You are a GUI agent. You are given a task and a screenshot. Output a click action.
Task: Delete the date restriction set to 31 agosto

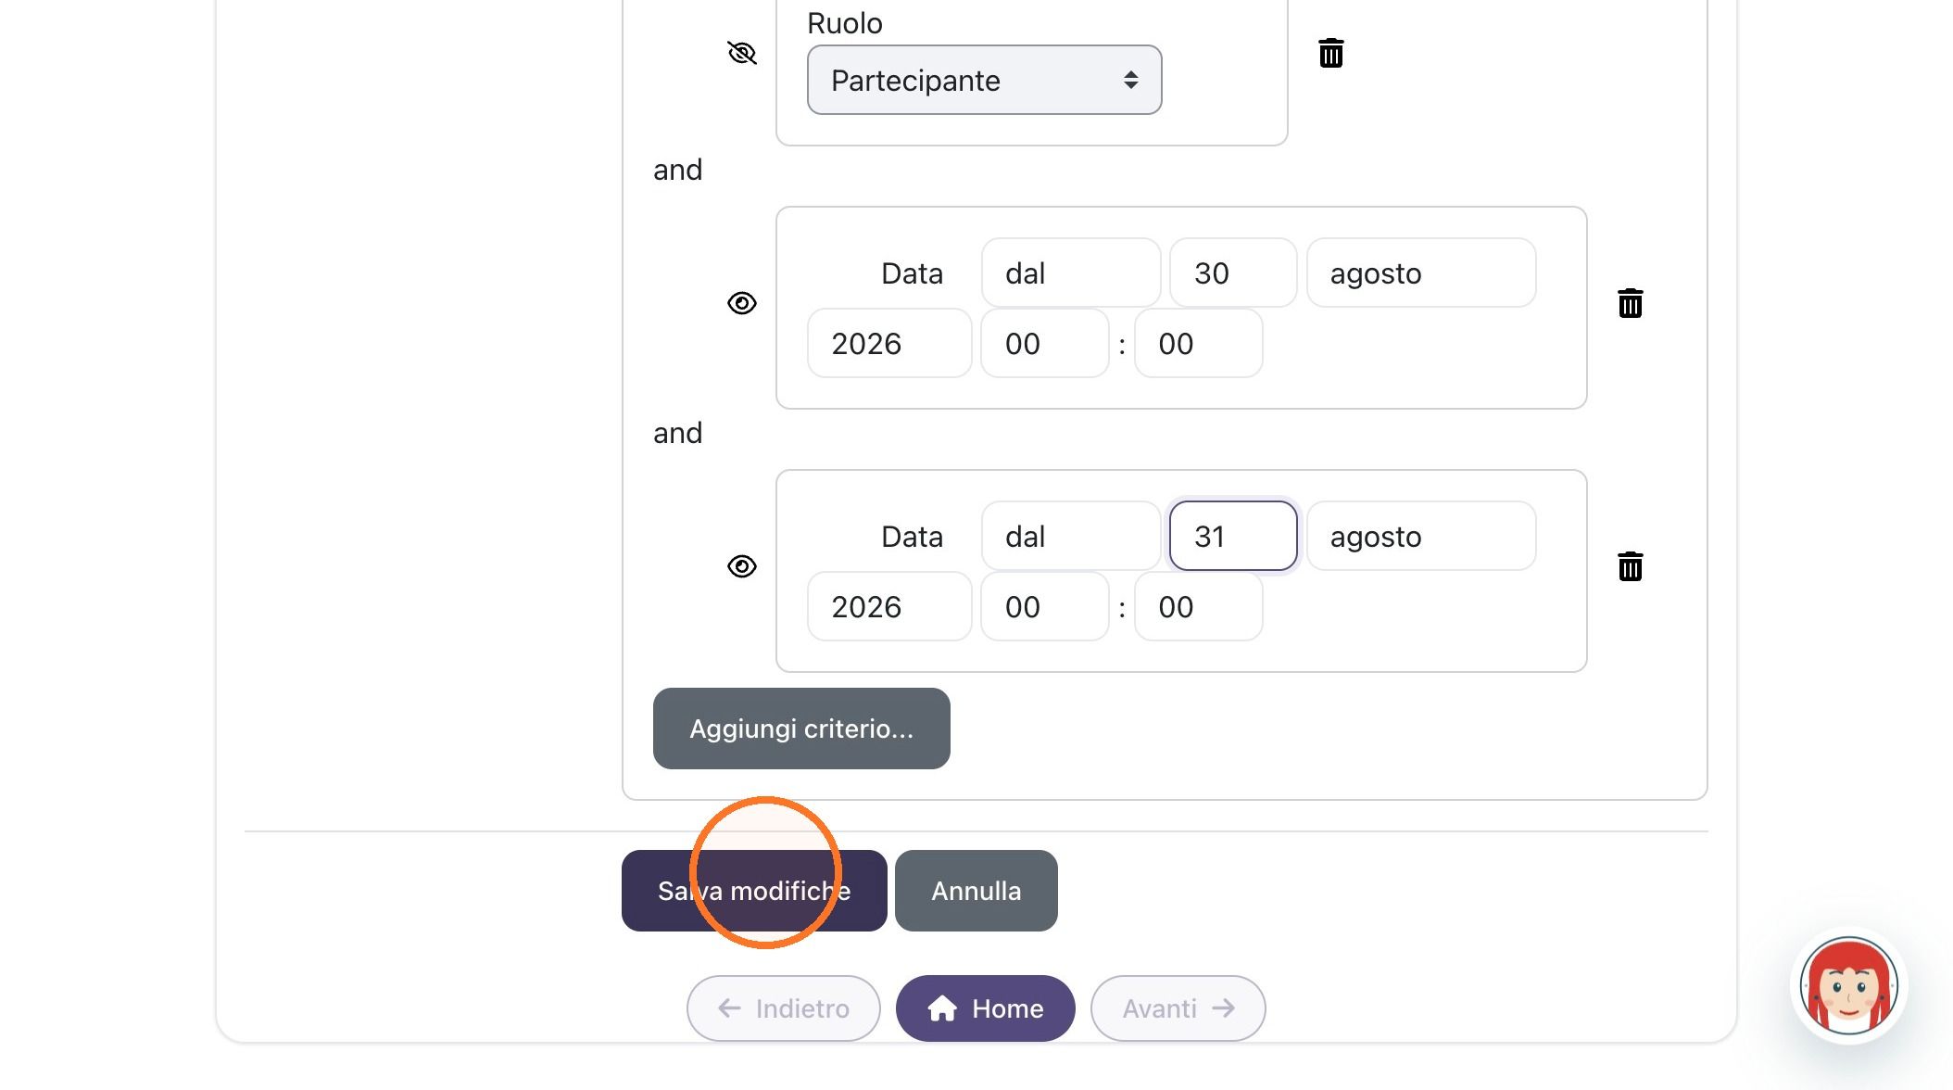click(1630, 566)
